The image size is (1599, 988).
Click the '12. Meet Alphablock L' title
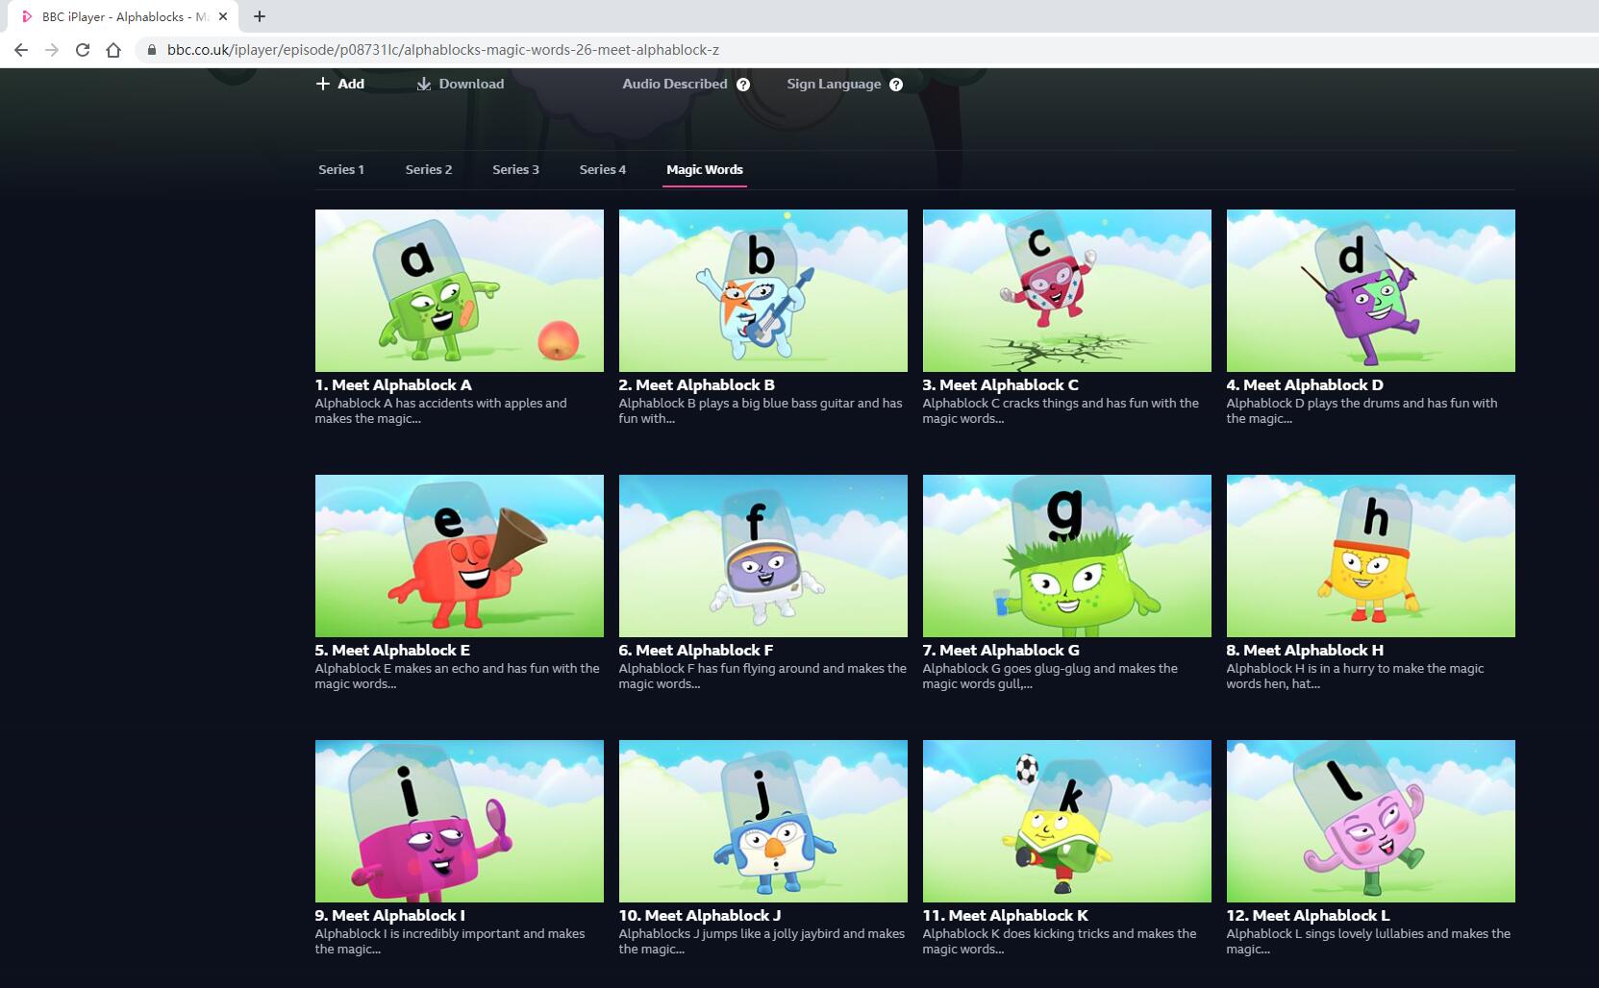tap(1308, 915)
